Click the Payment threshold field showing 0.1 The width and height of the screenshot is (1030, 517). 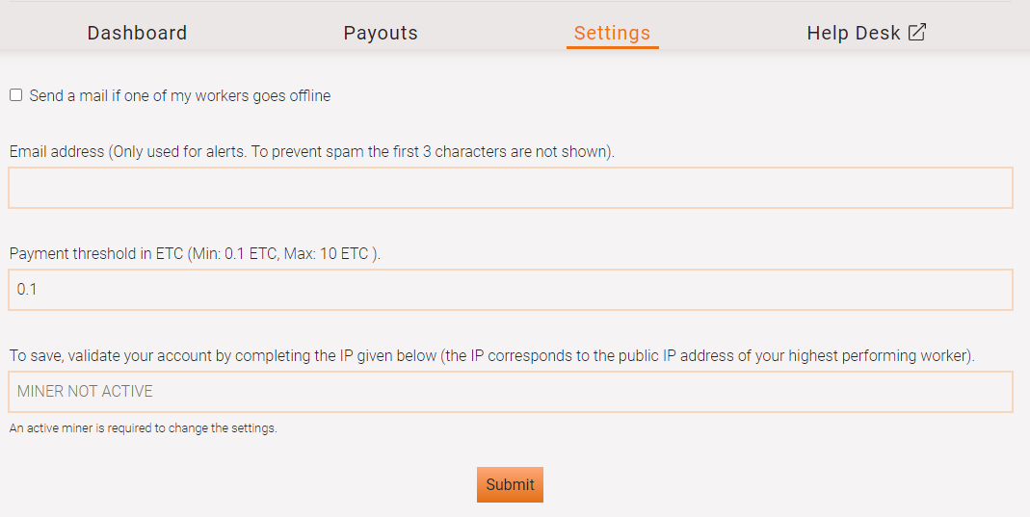point(511,290)
